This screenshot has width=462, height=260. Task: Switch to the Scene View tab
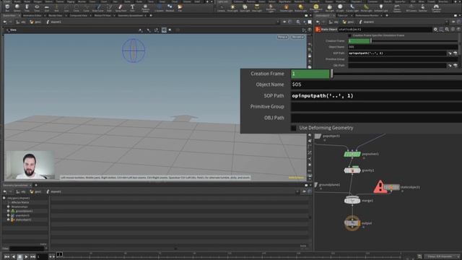click(x=9, y=15)
